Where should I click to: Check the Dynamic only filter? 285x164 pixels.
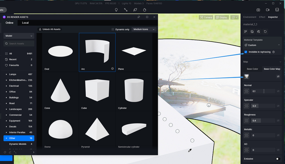click(112, 29)
